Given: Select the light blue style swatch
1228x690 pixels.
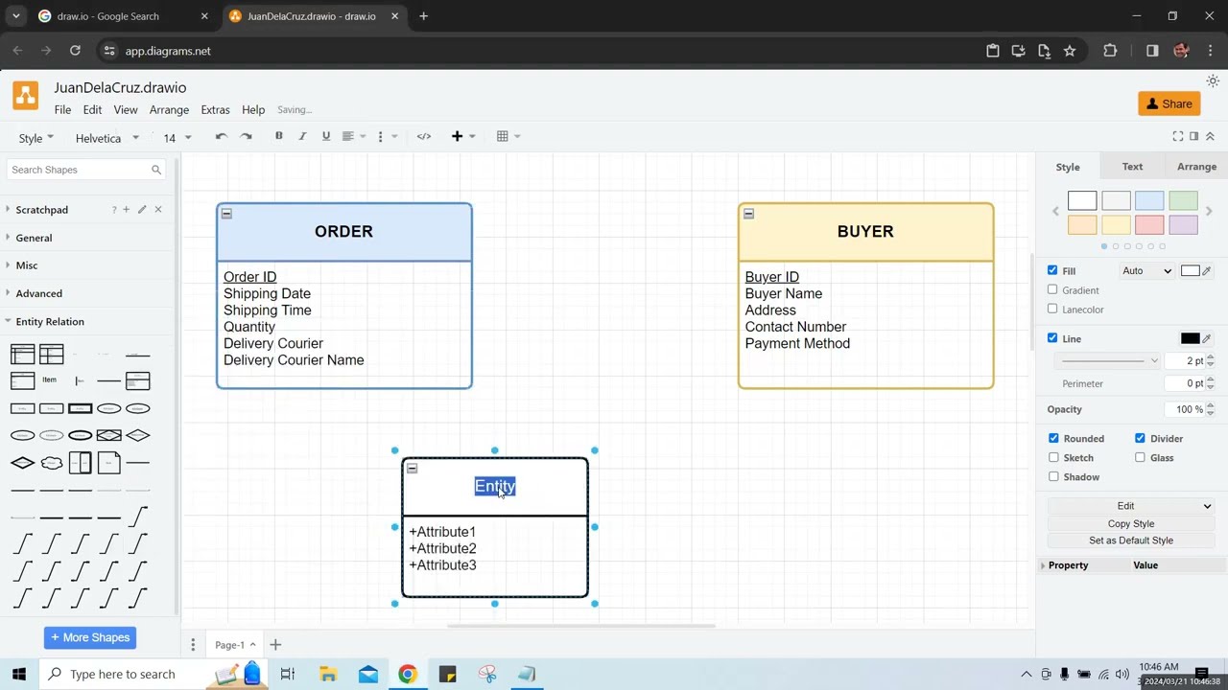Looking at the screenshot, I should (x=1149, y=200).
